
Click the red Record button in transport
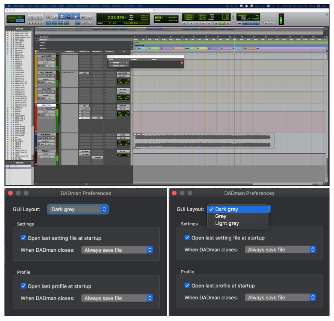pos(228,24)
